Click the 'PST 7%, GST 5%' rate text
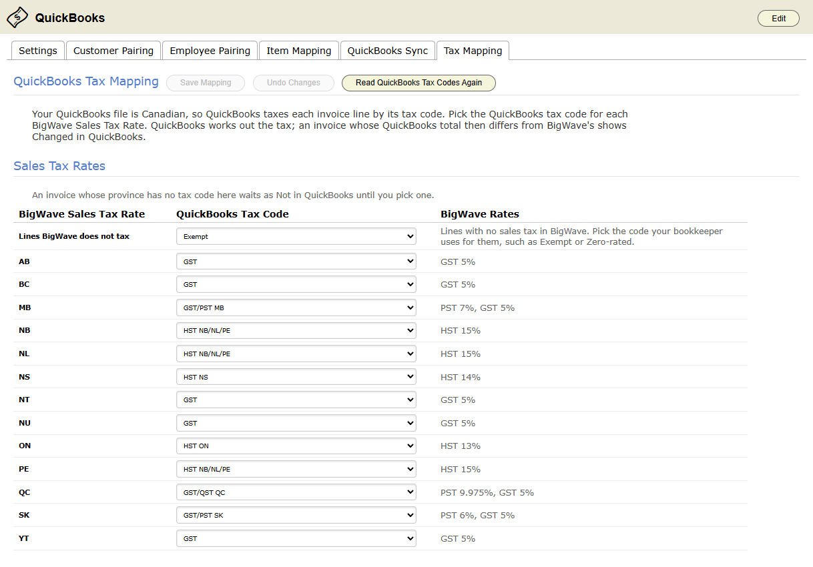Viewport: 813px width, 567px height. coord(477,308)
